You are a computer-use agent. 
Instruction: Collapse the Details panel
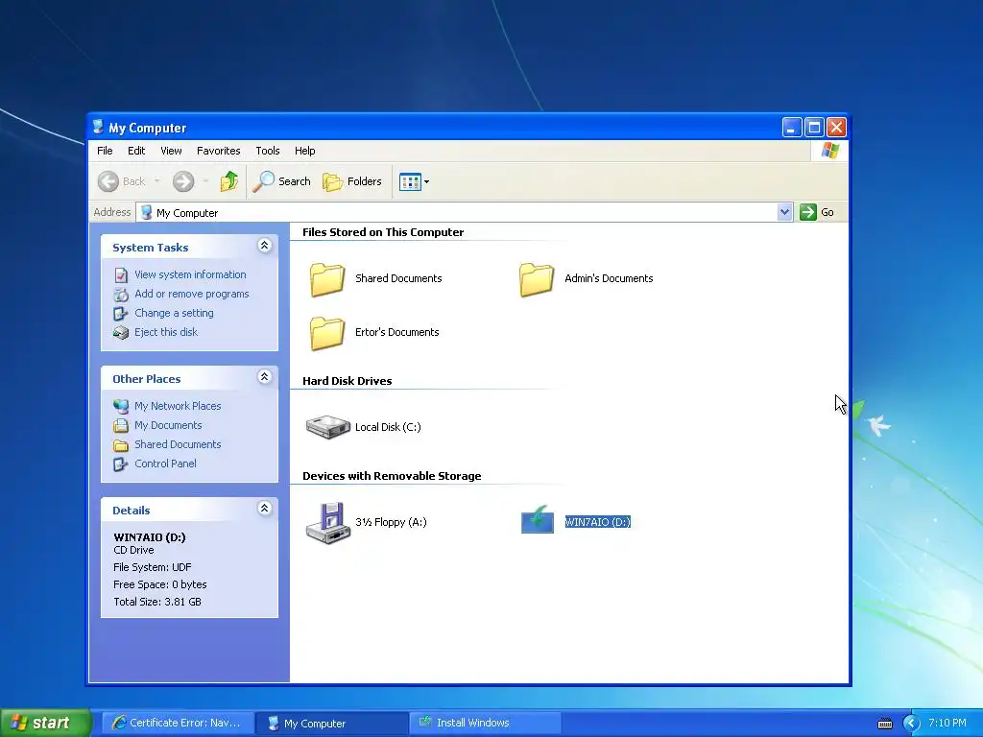click(x=265, y=509)
